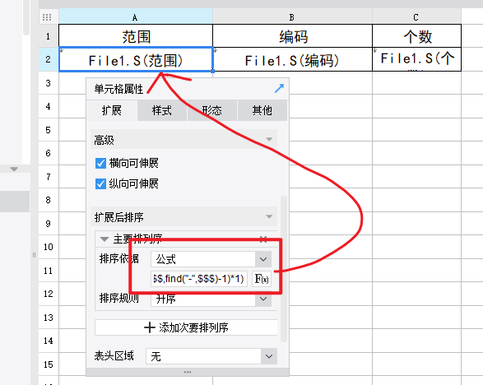This screenshot has height=385, width=483.
Task: Toggle 横向可伸展 checkbox
Action: tap(100, 163)
